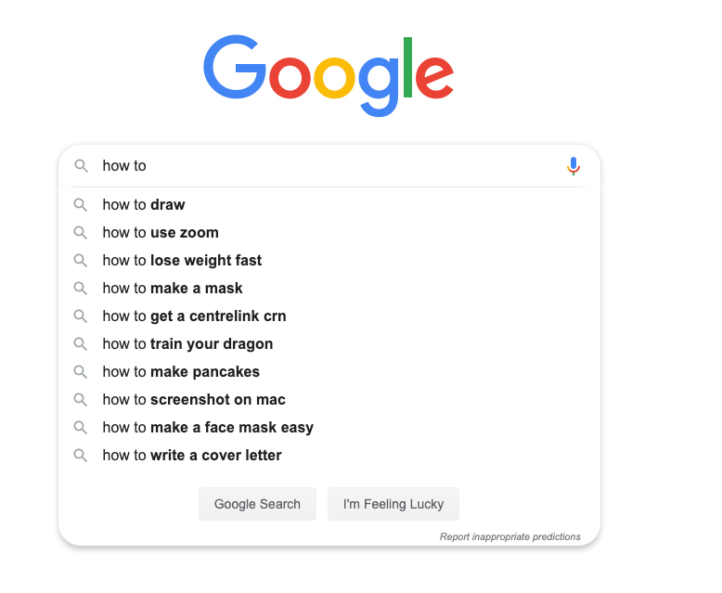Select suggestion 'how to draw'

point(329,205)
